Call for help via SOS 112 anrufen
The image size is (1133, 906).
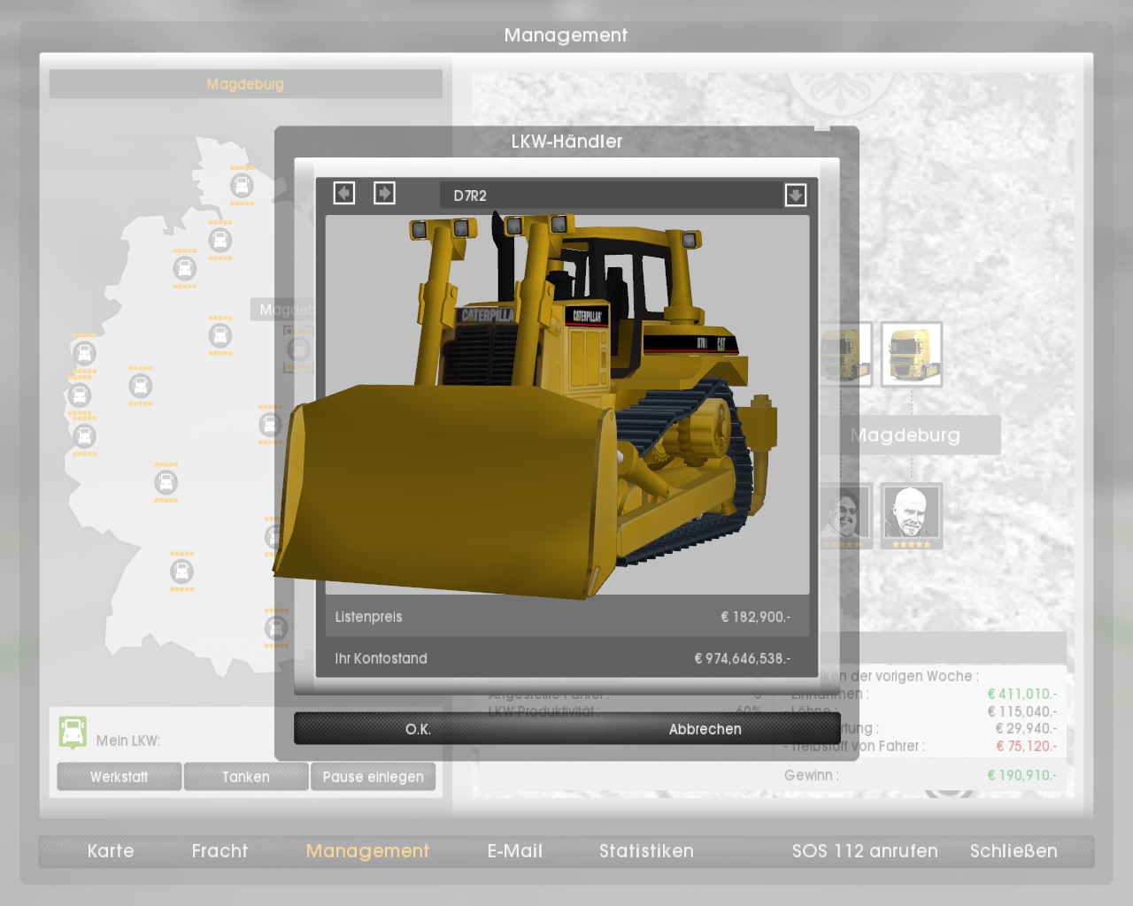tap(865, 851)
